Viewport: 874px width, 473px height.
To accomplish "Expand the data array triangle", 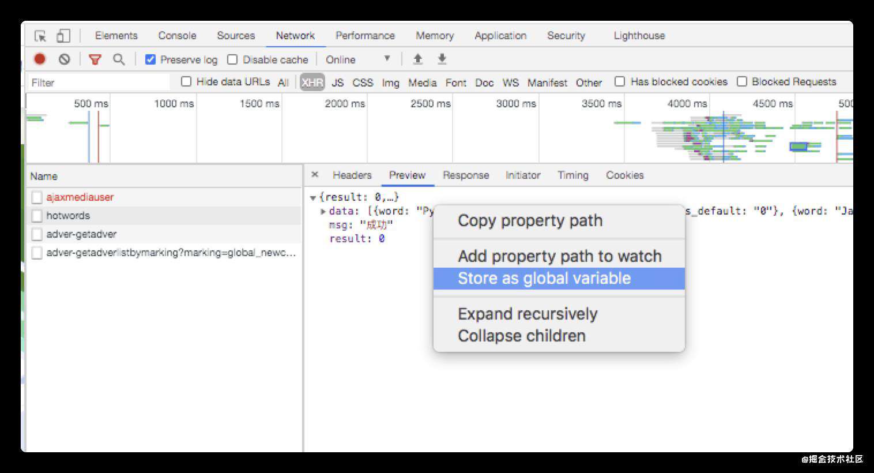I will [323, 212].
